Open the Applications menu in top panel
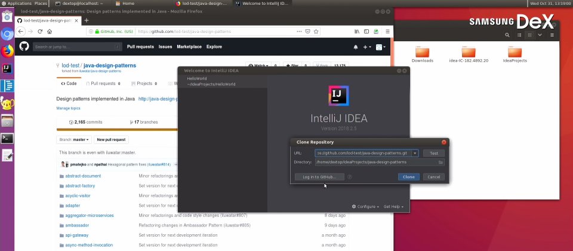Viewport: 573px width, 251px height. click(x=17, y=4)
